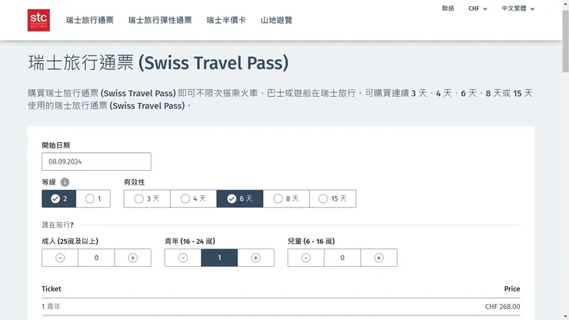
Task: Click the 聯絡 contact link
Action: [448, 8]
